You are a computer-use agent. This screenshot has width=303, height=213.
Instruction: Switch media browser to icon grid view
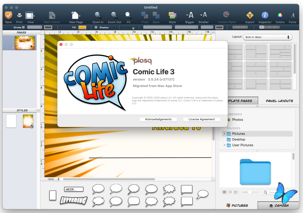click(224, 192)
